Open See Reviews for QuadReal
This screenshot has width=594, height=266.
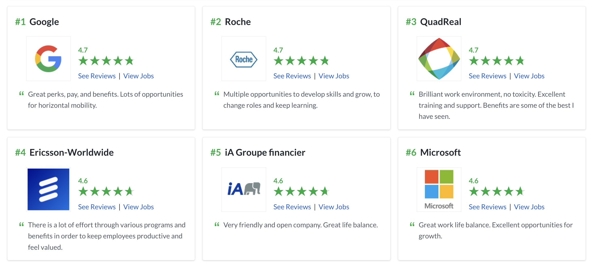tap(487, 76)
